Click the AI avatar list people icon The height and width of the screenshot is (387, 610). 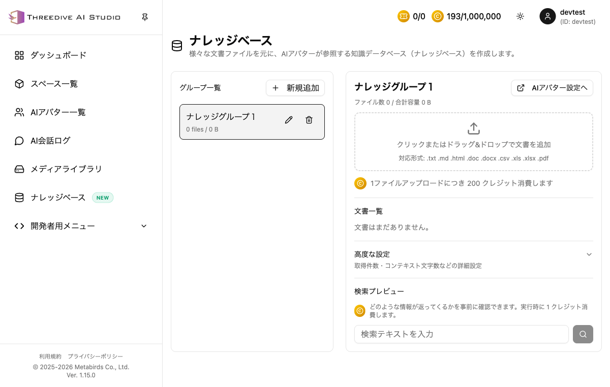[x=19, y=112]
